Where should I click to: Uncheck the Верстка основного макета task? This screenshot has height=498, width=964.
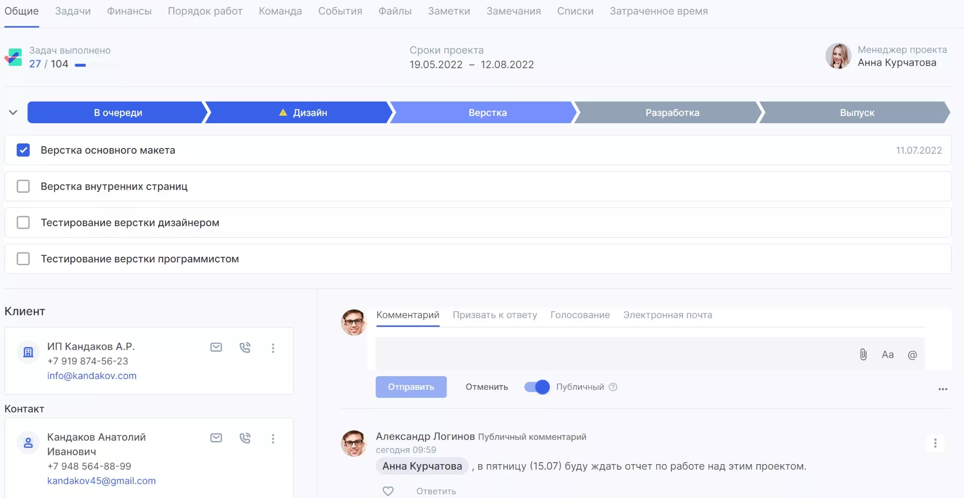(23, 150)
